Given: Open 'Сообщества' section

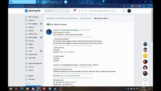Looking at the screenshot, I should click(x=33, y=34).
